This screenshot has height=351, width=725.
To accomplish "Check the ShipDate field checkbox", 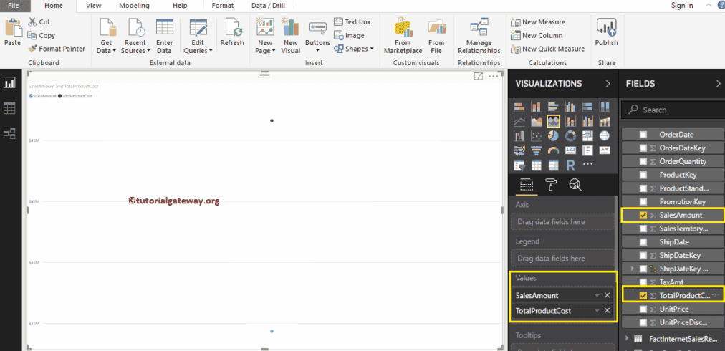I will click(x=643, y=242).
